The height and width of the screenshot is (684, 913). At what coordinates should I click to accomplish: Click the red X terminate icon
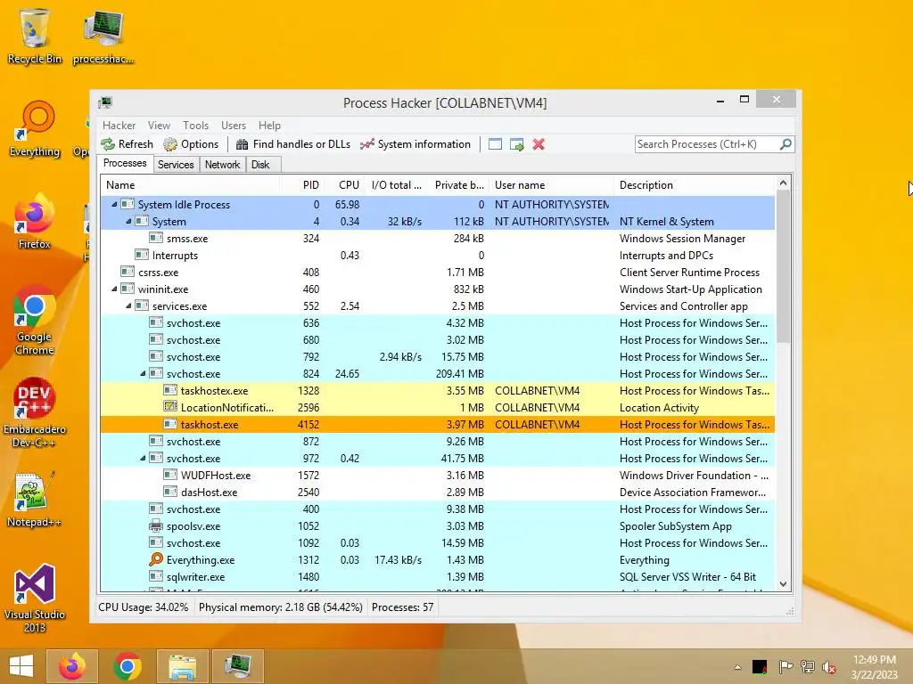tap(539, 144)
